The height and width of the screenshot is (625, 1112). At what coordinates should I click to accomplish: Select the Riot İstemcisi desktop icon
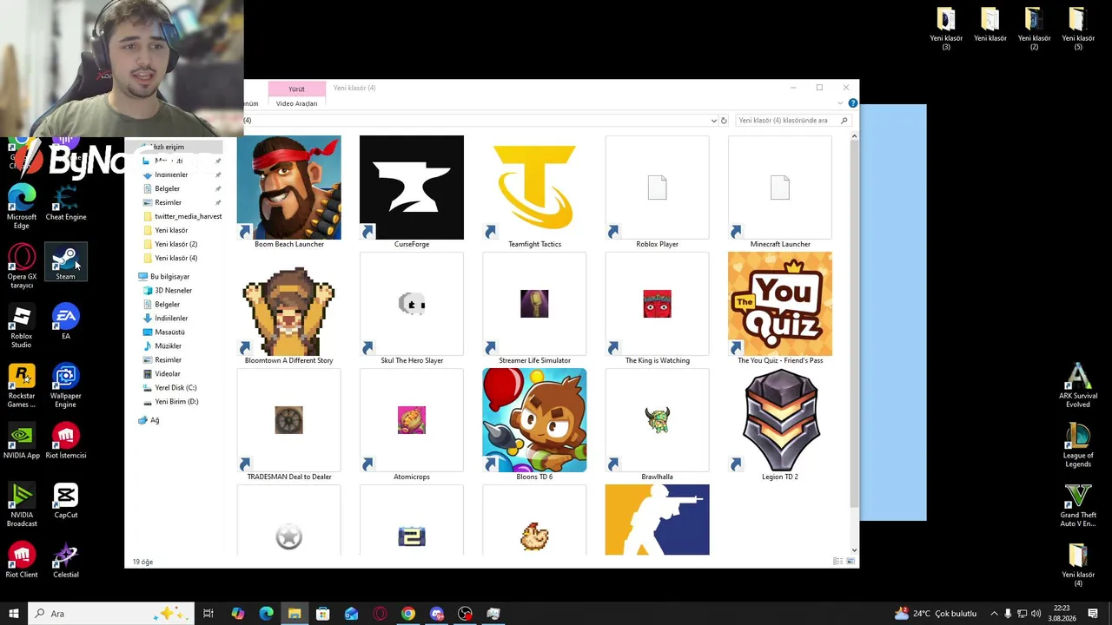coord(65,441)
